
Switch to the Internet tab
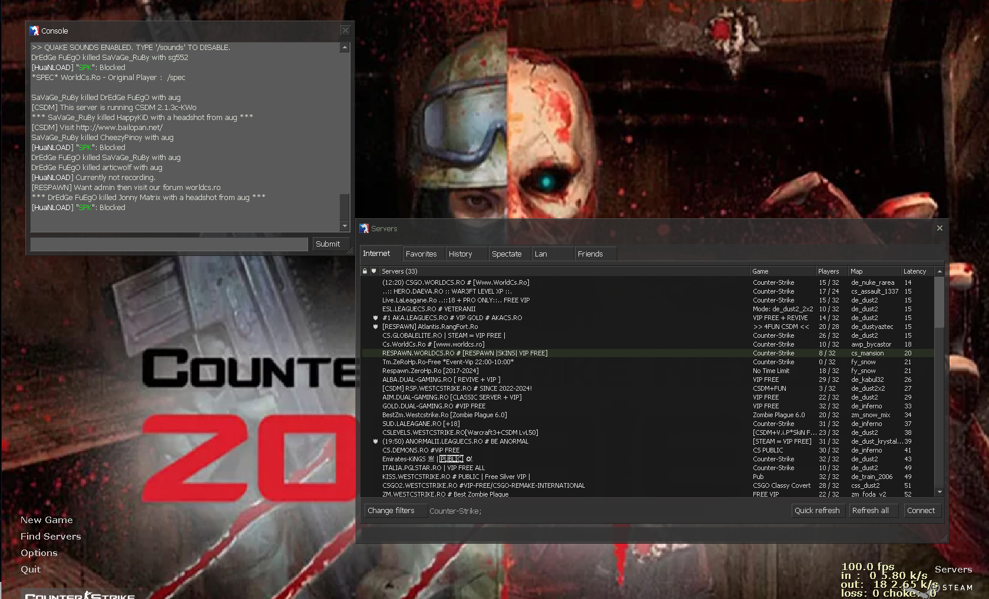coord(381,254)
